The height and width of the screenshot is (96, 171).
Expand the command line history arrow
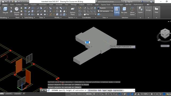click(134, 90)
